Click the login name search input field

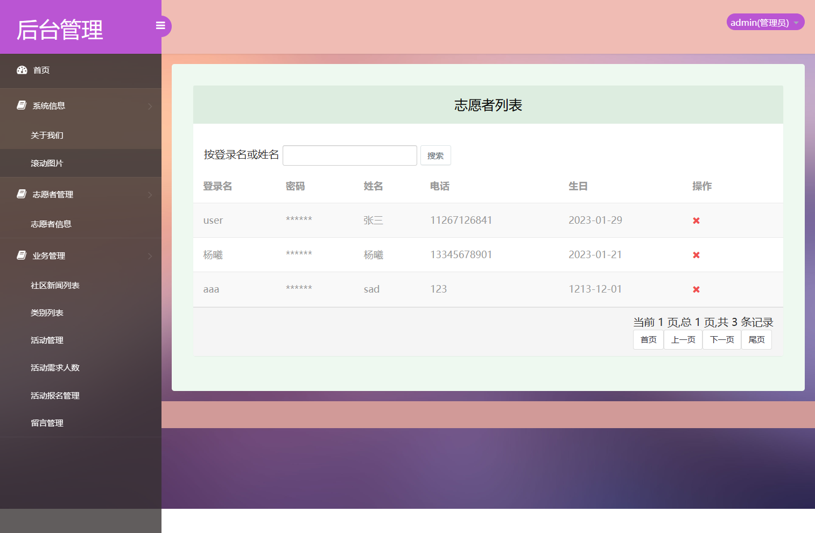[349, 155]
